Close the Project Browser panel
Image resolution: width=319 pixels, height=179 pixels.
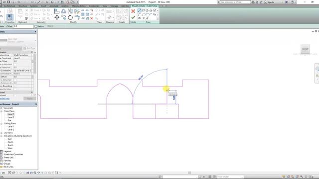point(36,104)
